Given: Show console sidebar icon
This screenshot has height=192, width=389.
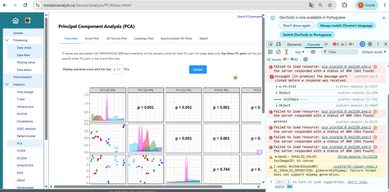Looking at the screenshot, I should (270, 52).
